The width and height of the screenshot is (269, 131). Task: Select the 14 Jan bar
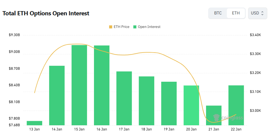[x=57, y=95]
